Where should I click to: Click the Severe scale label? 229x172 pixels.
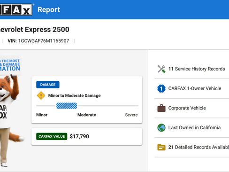[x=131, y=115]
